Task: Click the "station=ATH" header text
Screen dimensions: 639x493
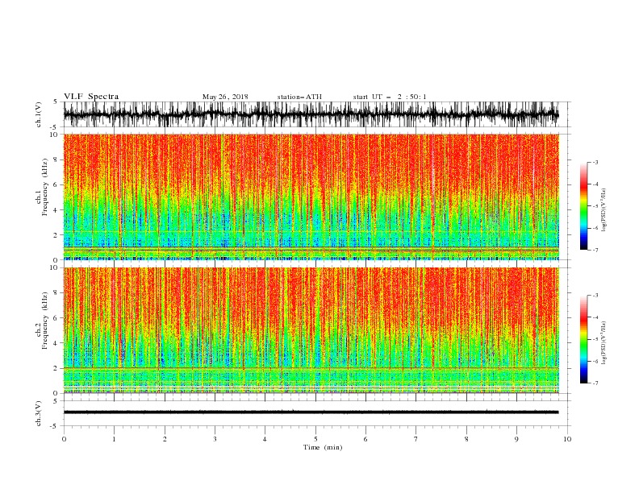Action: click(299, 97)
